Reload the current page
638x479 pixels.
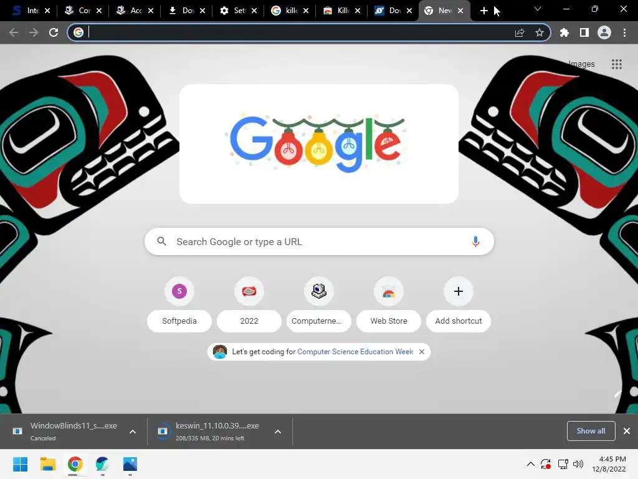pos(54,32)
